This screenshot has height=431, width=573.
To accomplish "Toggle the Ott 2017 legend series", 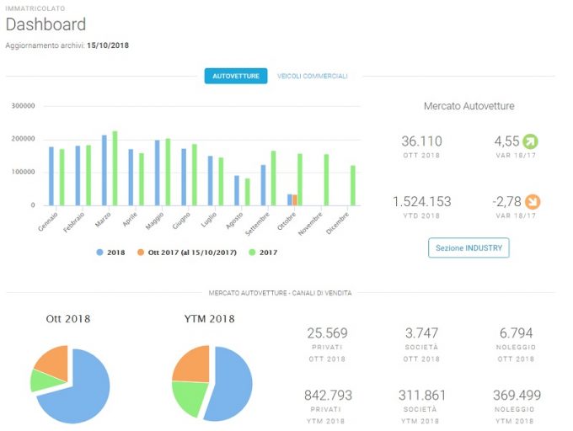I will [187, 253].
